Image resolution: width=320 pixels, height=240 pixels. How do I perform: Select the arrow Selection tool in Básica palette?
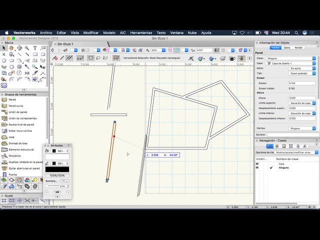[x=4, y=48]
